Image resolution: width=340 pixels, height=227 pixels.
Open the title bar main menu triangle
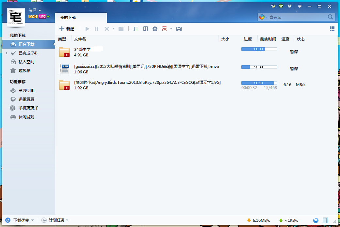300,6
